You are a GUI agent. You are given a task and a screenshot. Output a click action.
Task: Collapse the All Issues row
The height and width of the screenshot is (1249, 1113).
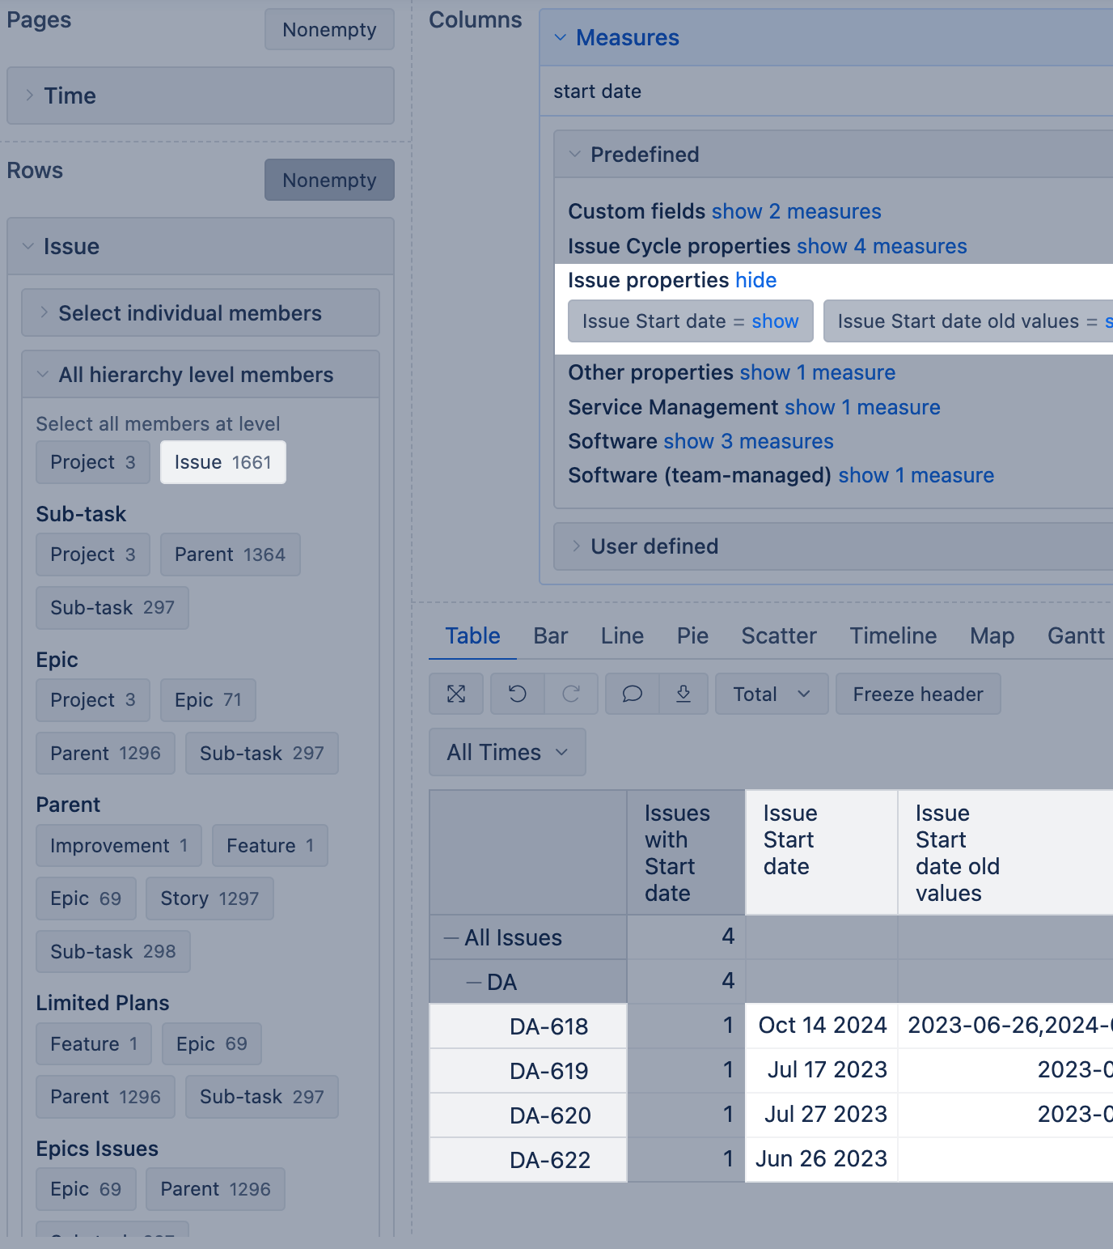451,938
